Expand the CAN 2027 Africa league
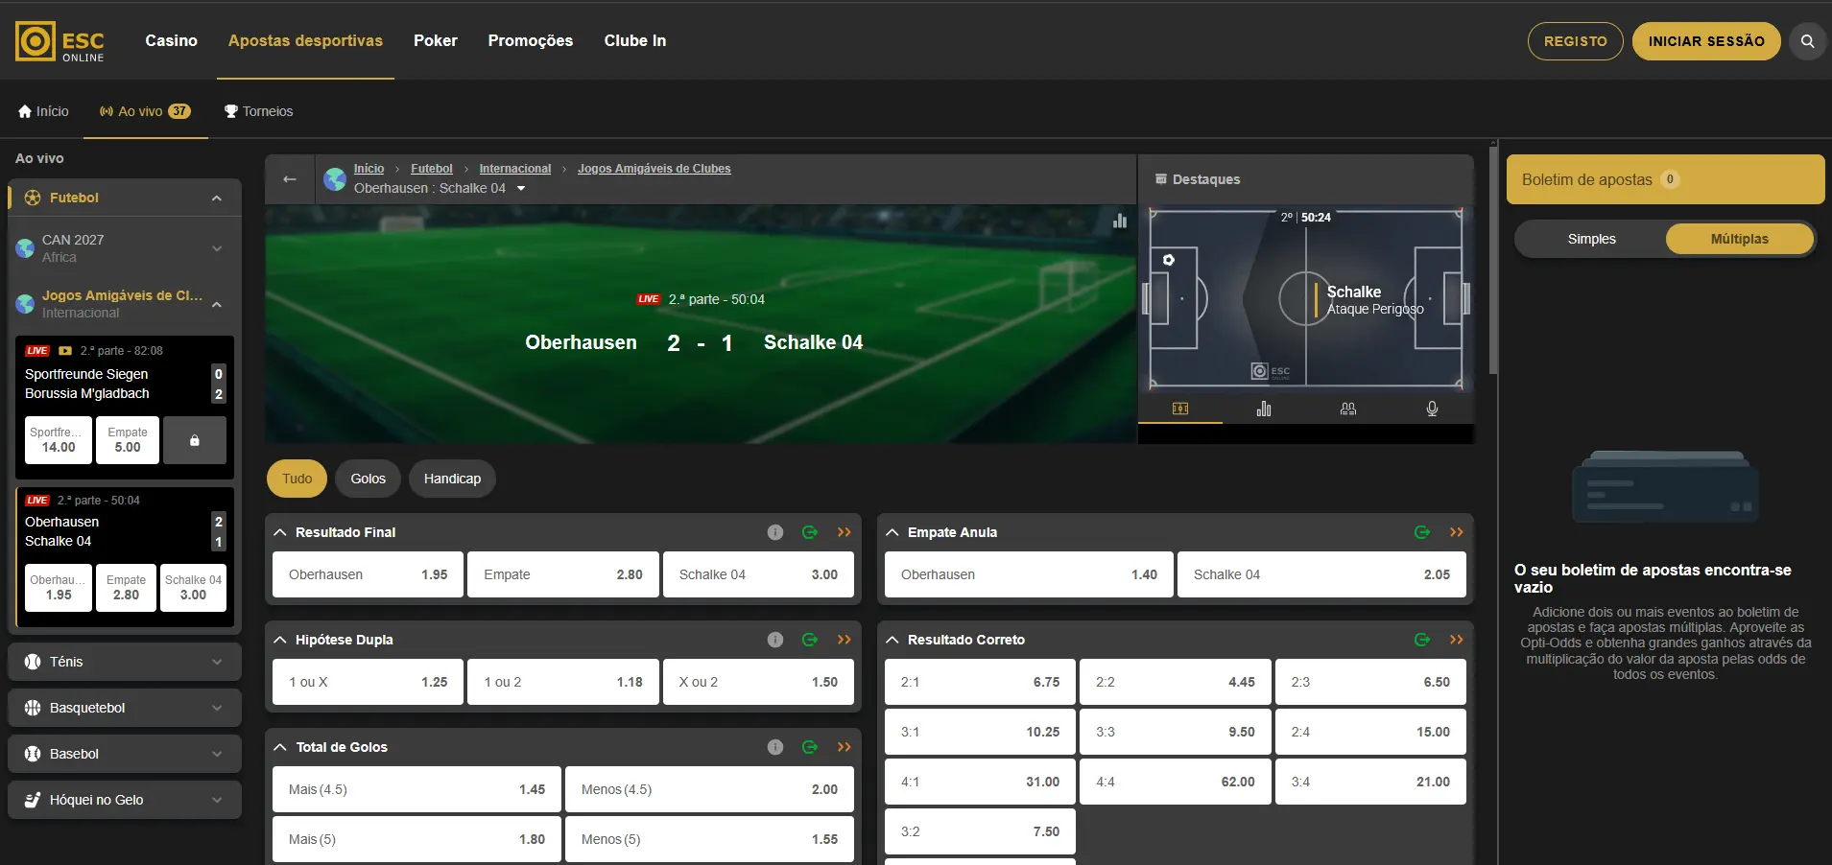Viewport: 1832px width, 865px height. click(x=125, y=248)
